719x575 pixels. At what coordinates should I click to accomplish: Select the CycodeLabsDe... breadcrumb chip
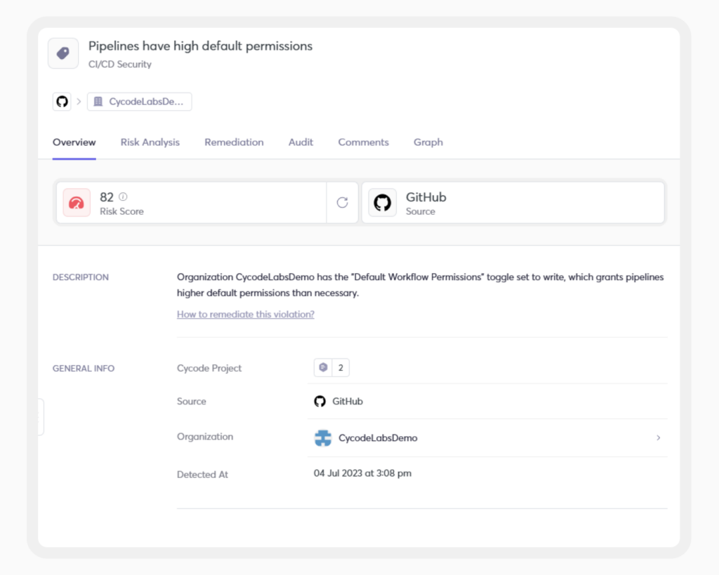(x=139, y=101)
